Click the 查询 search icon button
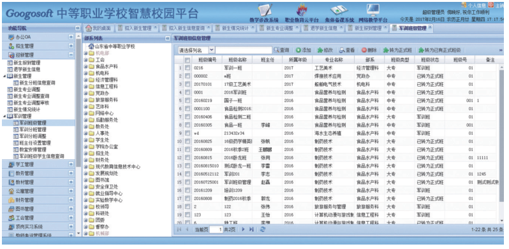Image resolution: width=509 pixels, height=249 pixels. pos(281,50)
